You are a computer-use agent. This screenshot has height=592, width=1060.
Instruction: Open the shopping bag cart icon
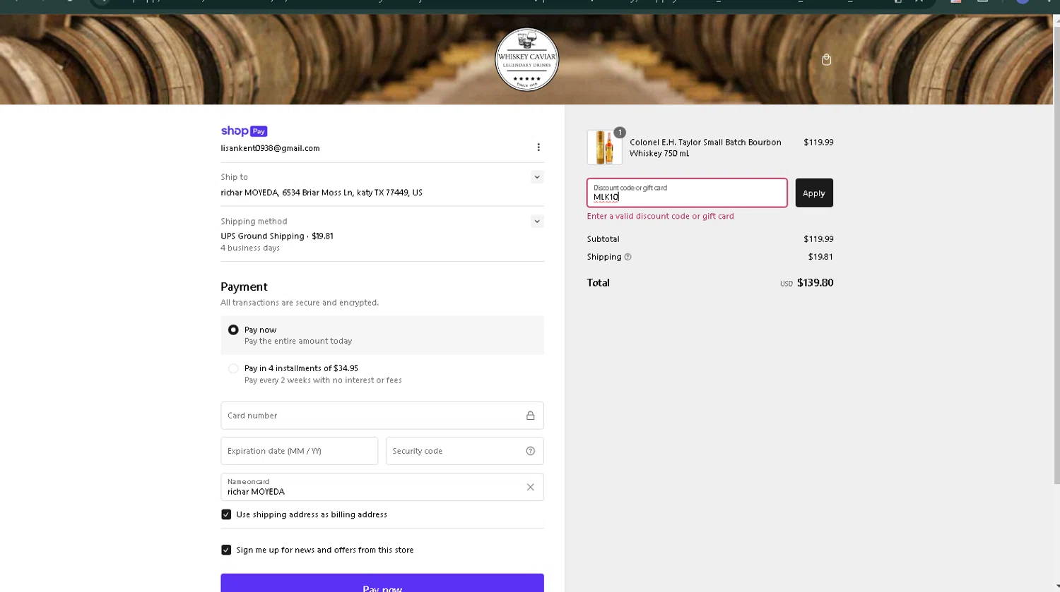pos(826,60)
